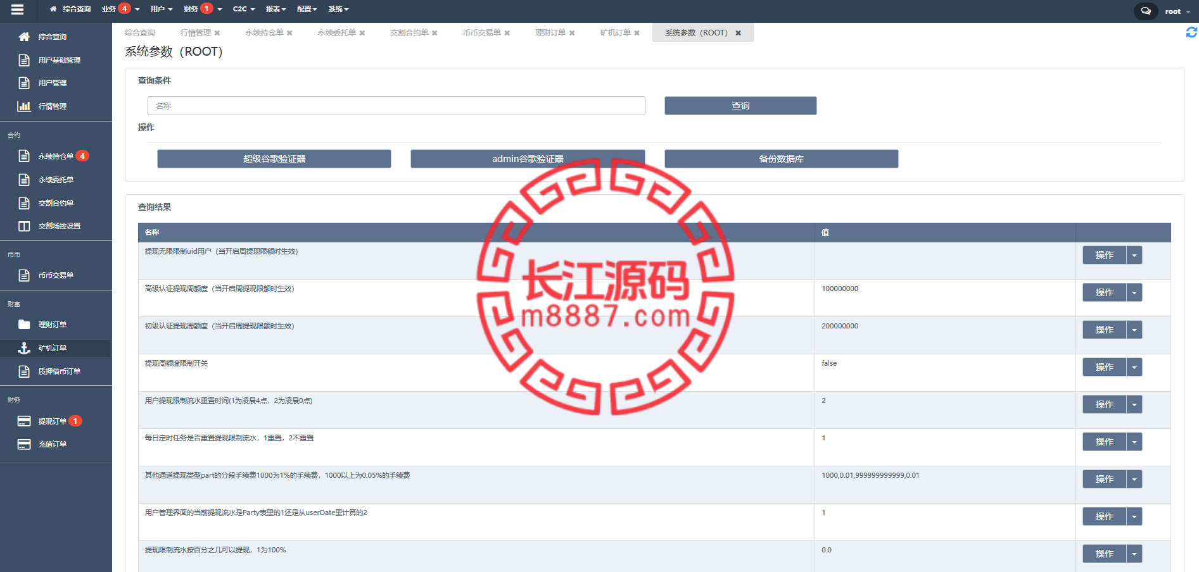
Task: Close the 交割合约单 tab
Action: pyautogui.click(x=435, y=33)
